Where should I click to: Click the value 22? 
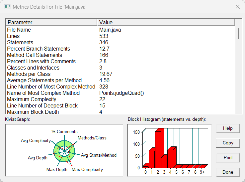(x=102, y=99)
